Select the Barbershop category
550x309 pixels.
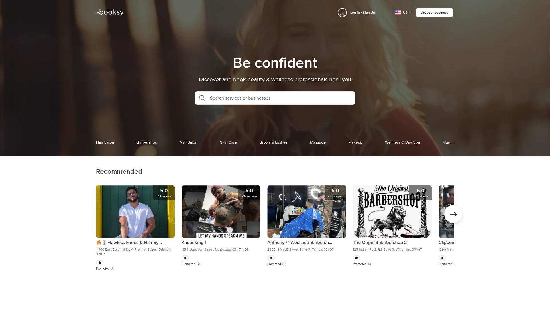pos(147,142)
